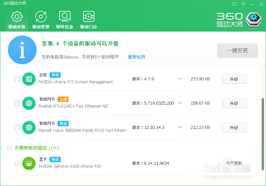Image resolution: width=266 pixels, height=186 pixels.
Task: Click the driver list vertical scrollbar
Action: tap(263, 134)
